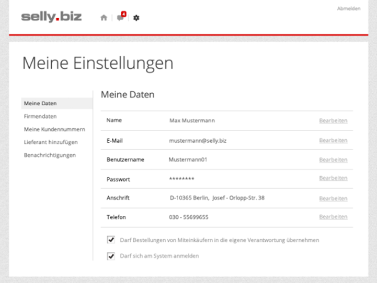Viewport: 377px width, 283px height.
Task: Click the settings gear icon
Action: (x=136, y=18)
